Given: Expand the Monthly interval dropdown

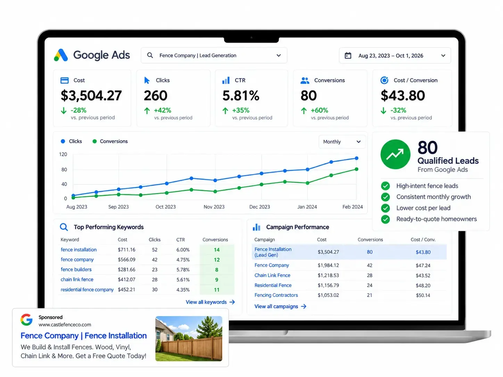Looking at the screenshot, I should coord(342,142).
